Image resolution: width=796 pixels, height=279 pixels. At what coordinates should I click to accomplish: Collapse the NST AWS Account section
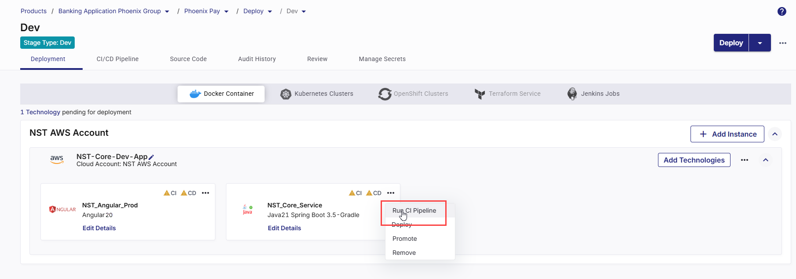[775, 134]
